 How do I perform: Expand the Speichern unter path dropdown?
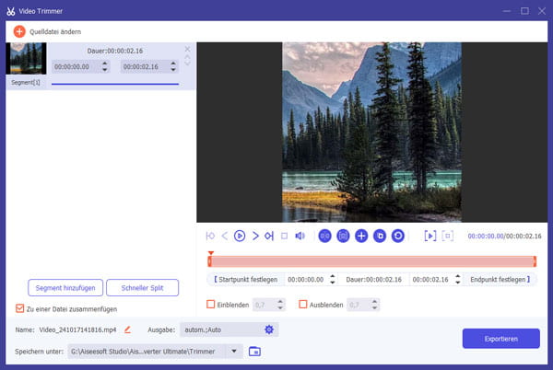click(x=235, y=351)
